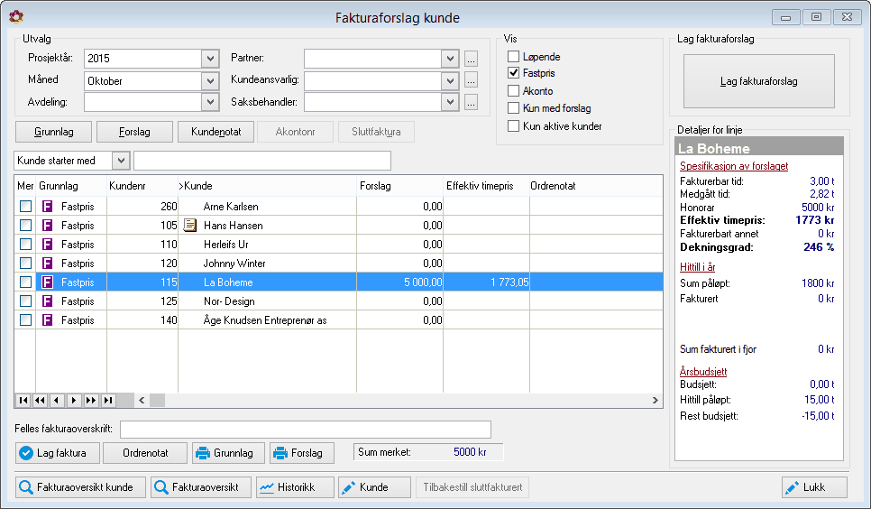Click Fastpris icon in Arne Karlsen row
The image size is (871, 509).
point(47,207)
